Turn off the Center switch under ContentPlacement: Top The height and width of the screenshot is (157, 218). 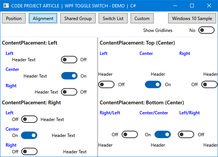(x=153, y=85)
